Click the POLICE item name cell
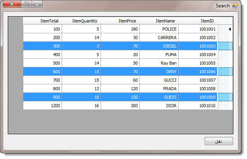This screenshot has height=159, width=247. point(159,29)
